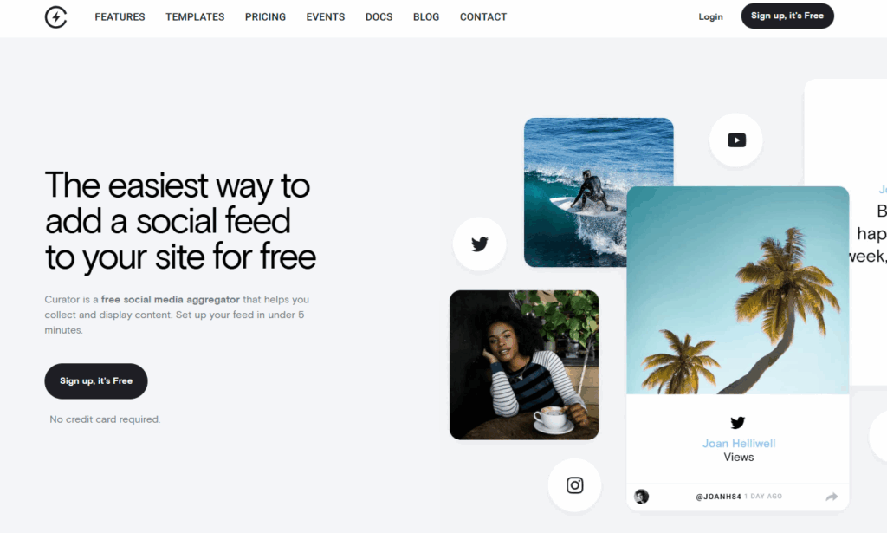Visit the Blog from the top navigation
Image resolution: width=887 pixels, height=533 pixels.
pos(426,17)
